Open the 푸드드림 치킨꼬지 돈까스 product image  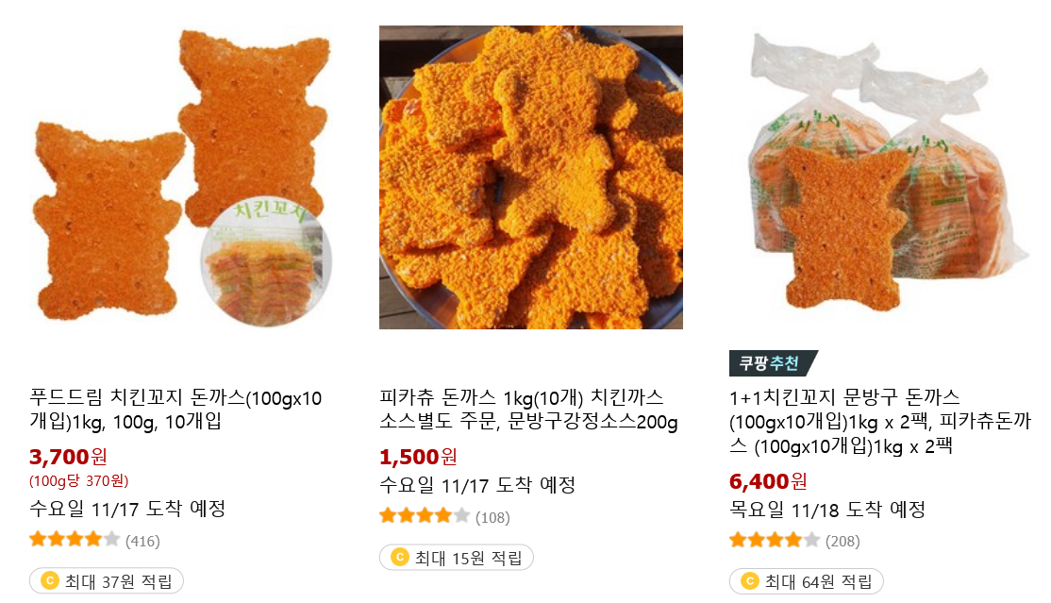pos(181,177)
